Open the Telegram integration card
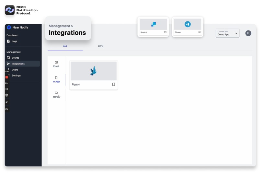This screenshot has width=261, height=174. (x=187, y=27)
